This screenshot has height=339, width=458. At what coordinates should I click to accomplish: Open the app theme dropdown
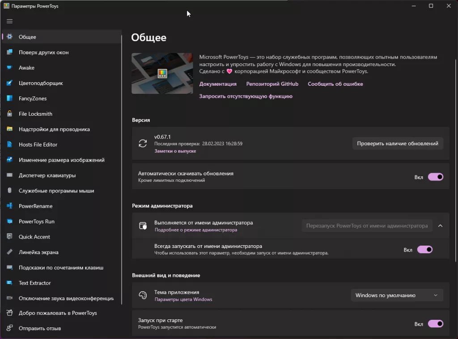coord(397,295)
